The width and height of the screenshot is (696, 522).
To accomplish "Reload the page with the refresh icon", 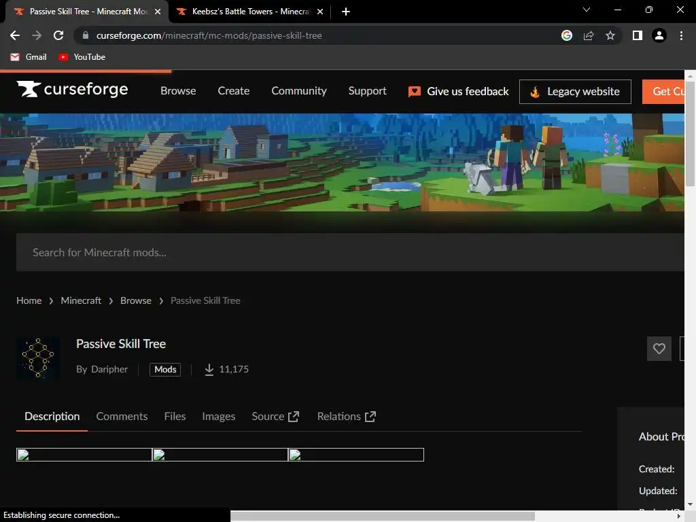I will pos(58,35).
